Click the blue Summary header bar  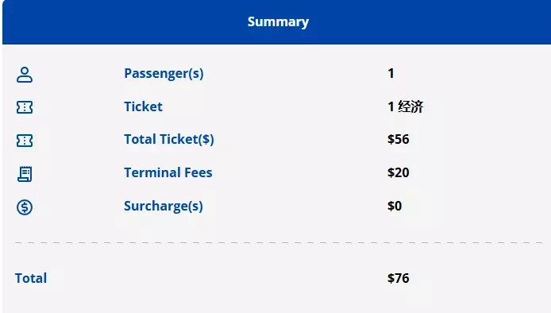pos(276,21)
